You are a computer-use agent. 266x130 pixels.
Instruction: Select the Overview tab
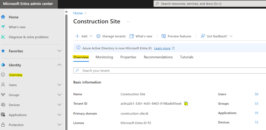(x=81, y=57)
